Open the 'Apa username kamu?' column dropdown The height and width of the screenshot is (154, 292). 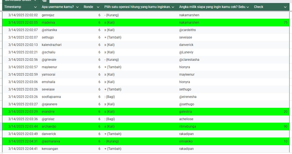[78, 7]
